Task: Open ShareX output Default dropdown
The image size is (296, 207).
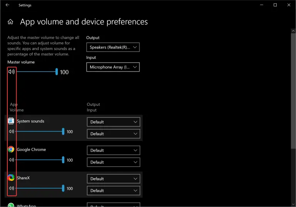Action: [x=113, y=179]
